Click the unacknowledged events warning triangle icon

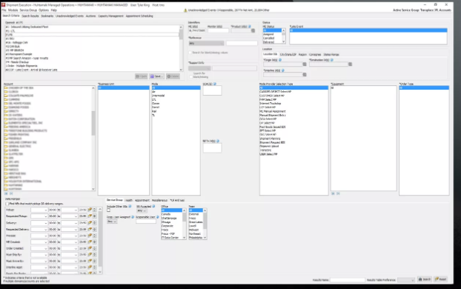point(185,10)
